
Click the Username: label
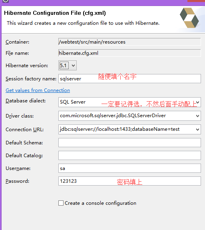click(x=18, y=168)
